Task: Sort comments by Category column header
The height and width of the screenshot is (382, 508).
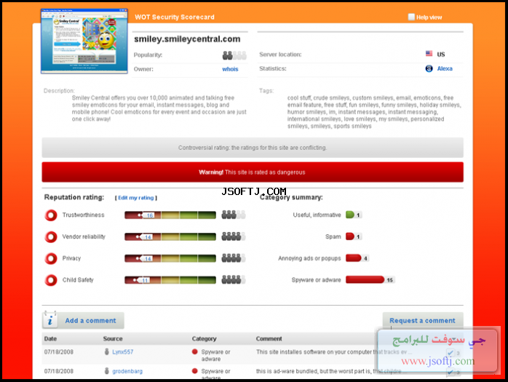Action: [x=204, y=339]
